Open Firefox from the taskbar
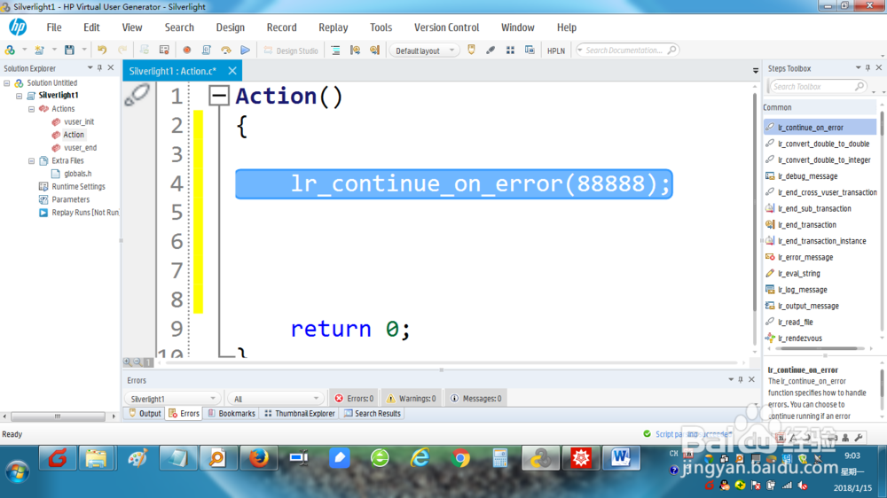Image resolution: width=887 pixels, height=498 pixels. (x=258, y=458)
